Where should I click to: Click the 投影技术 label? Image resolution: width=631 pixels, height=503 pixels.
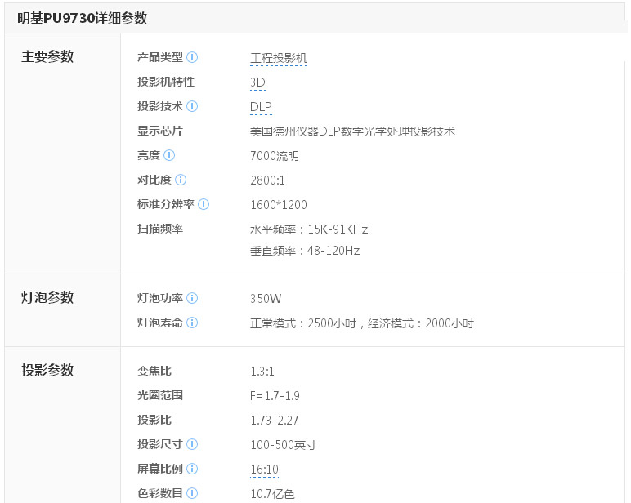[160, 106]
